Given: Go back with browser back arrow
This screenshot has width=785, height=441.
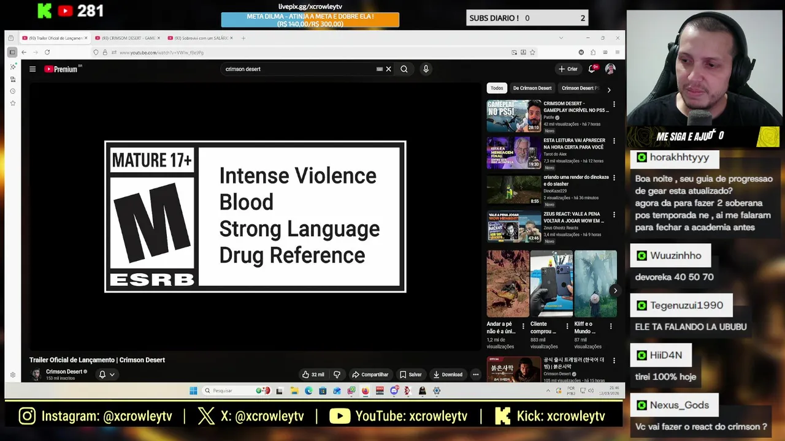Looking at the screenshot, I should pos(24,53).
